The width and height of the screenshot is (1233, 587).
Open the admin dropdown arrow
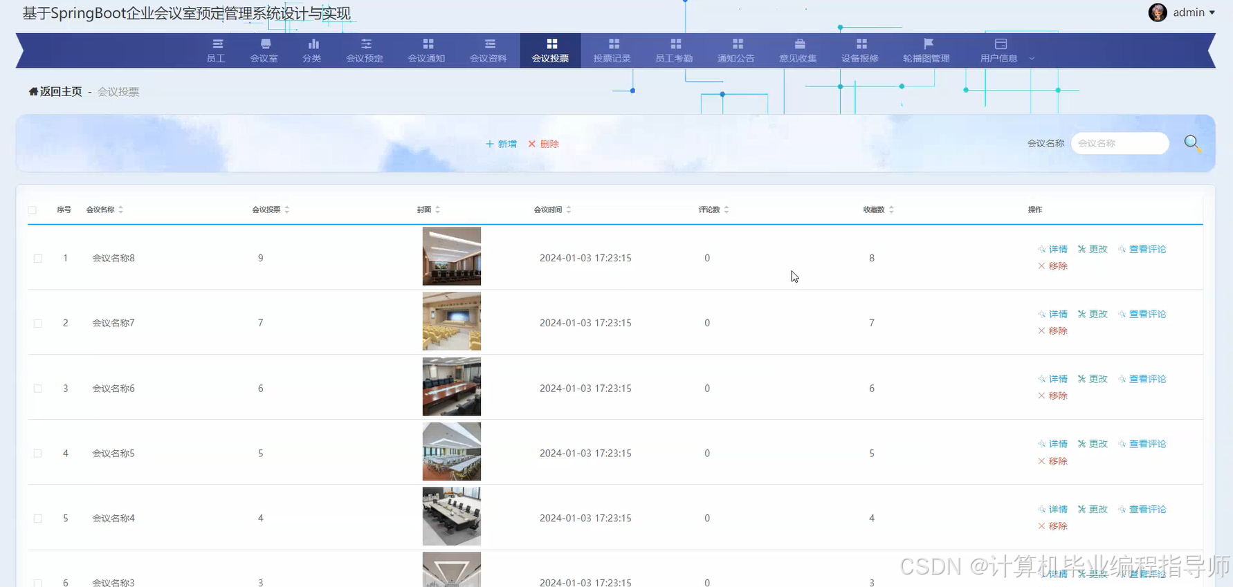pyautogui.click(x=1212, y=12)
